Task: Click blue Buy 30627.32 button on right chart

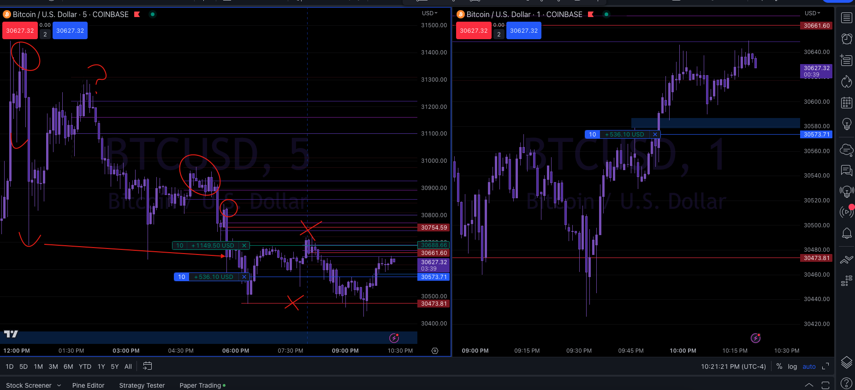Action: click(524, 31)
